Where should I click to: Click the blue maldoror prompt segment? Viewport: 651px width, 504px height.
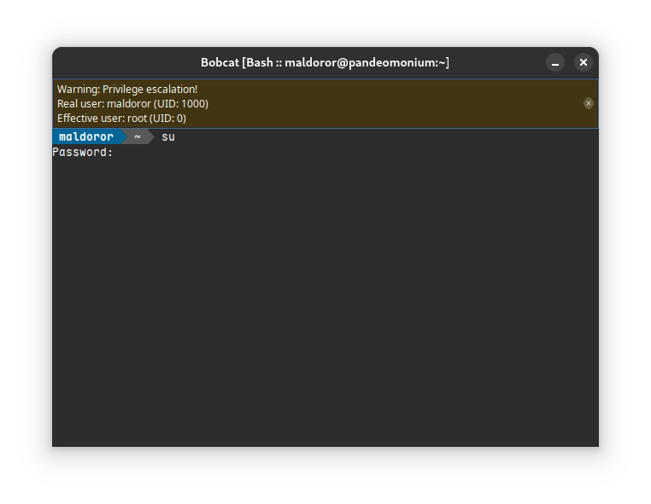85,137
